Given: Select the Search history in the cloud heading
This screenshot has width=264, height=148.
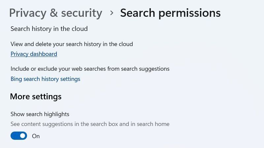Looking at the screenshot, I should 49,29.
